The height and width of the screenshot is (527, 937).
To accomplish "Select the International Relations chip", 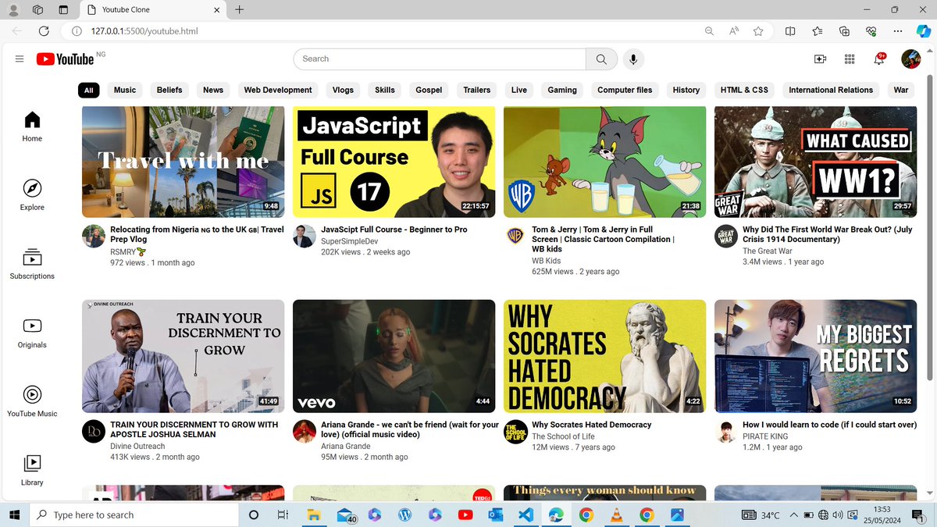I will 831,90.
